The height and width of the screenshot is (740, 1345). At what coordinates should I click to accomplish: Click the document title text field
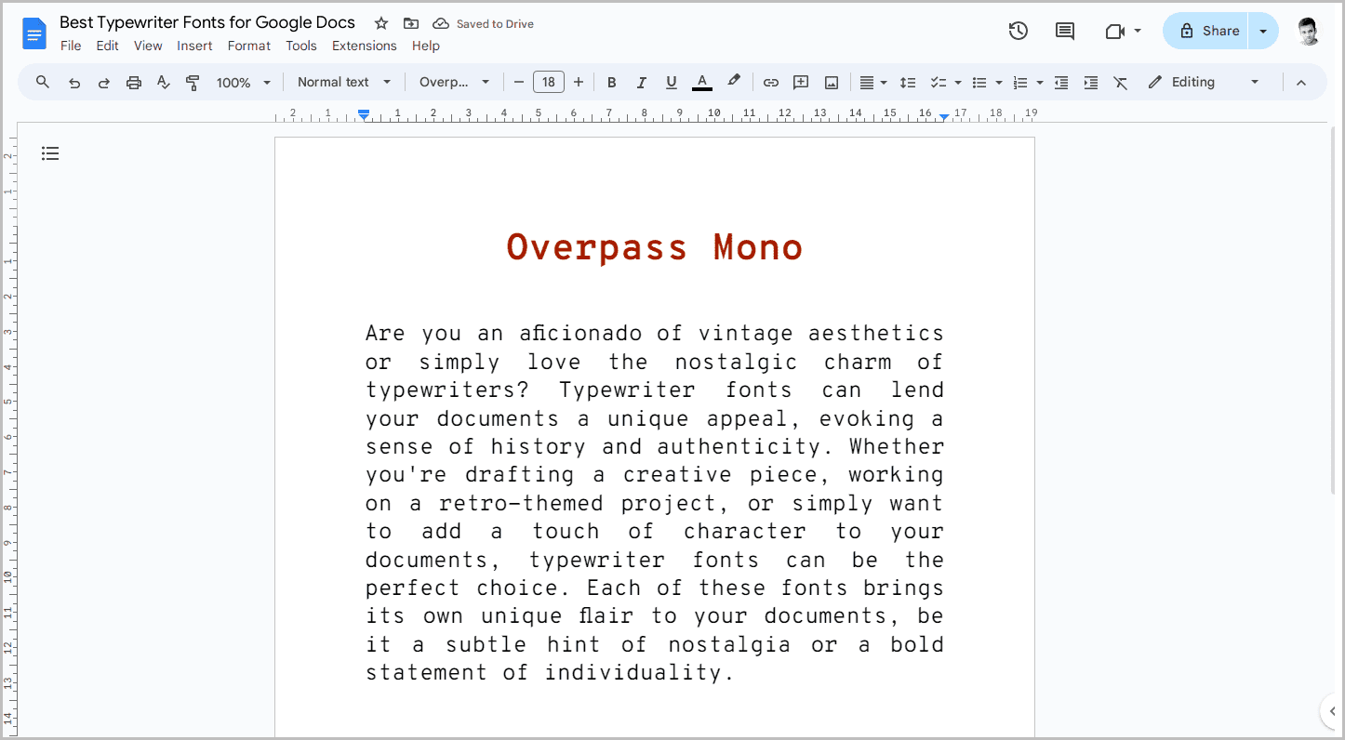(207, 22)
